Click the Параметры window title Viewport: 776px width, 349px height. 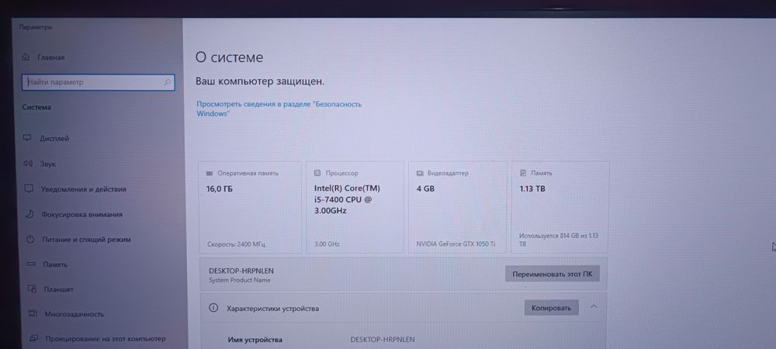pyautogui.click(x=36, y=27)
